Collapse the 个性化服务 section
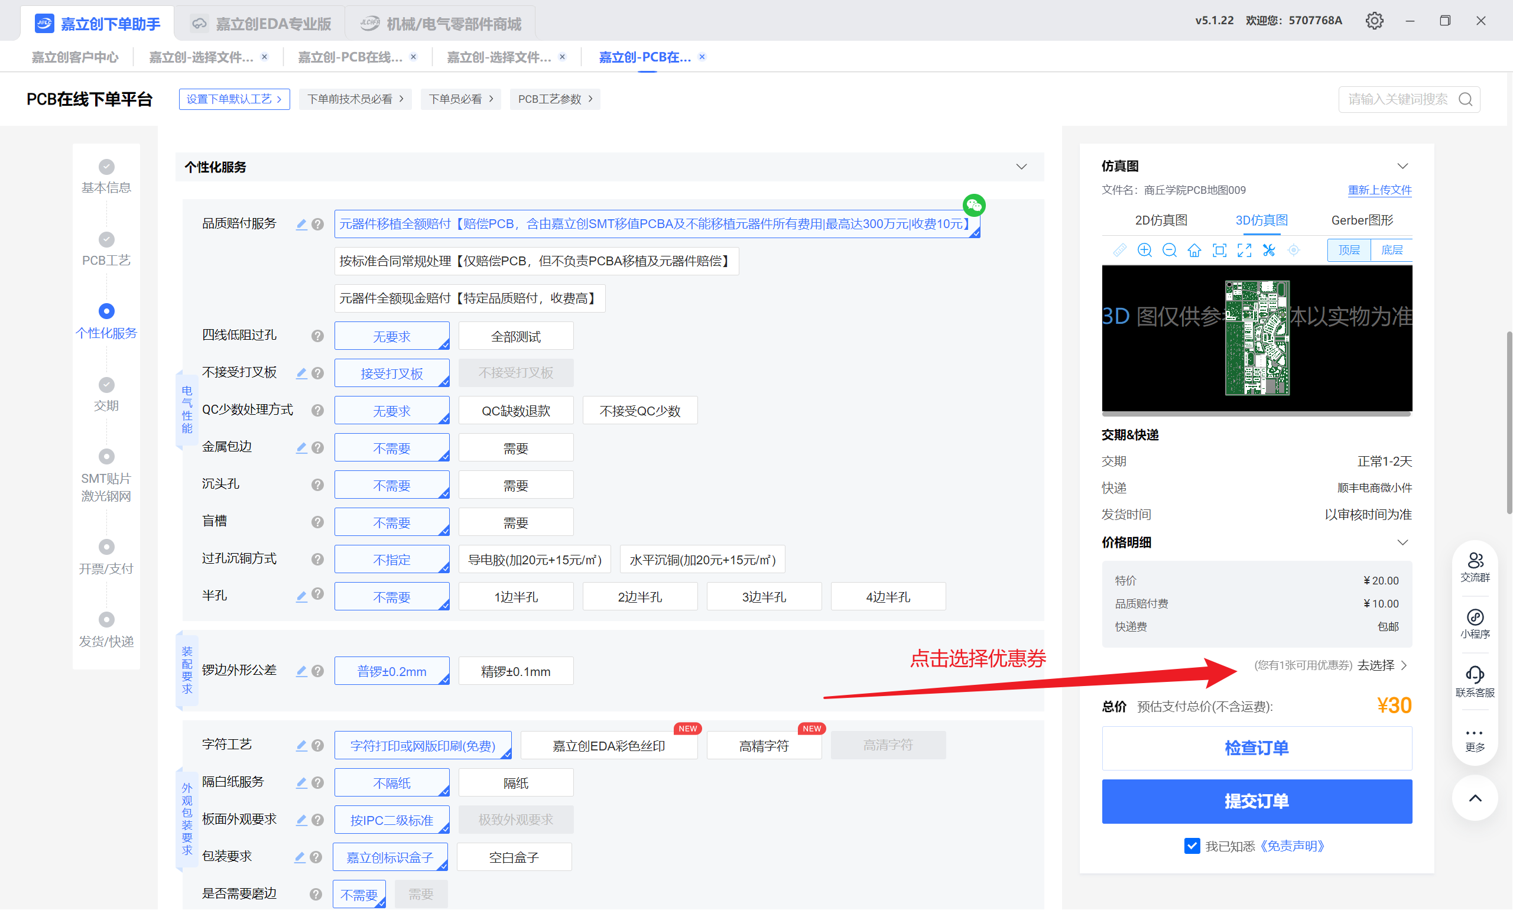This screenshot has width=1513, height=910. [1021, 167]
